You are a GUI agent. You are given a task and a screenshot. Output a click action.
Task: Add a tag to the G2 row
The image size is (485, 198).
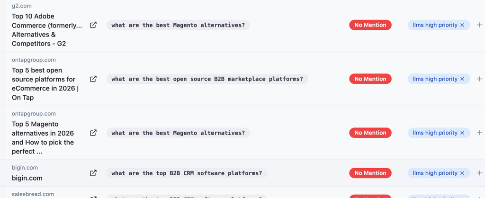tap(479, 25)
